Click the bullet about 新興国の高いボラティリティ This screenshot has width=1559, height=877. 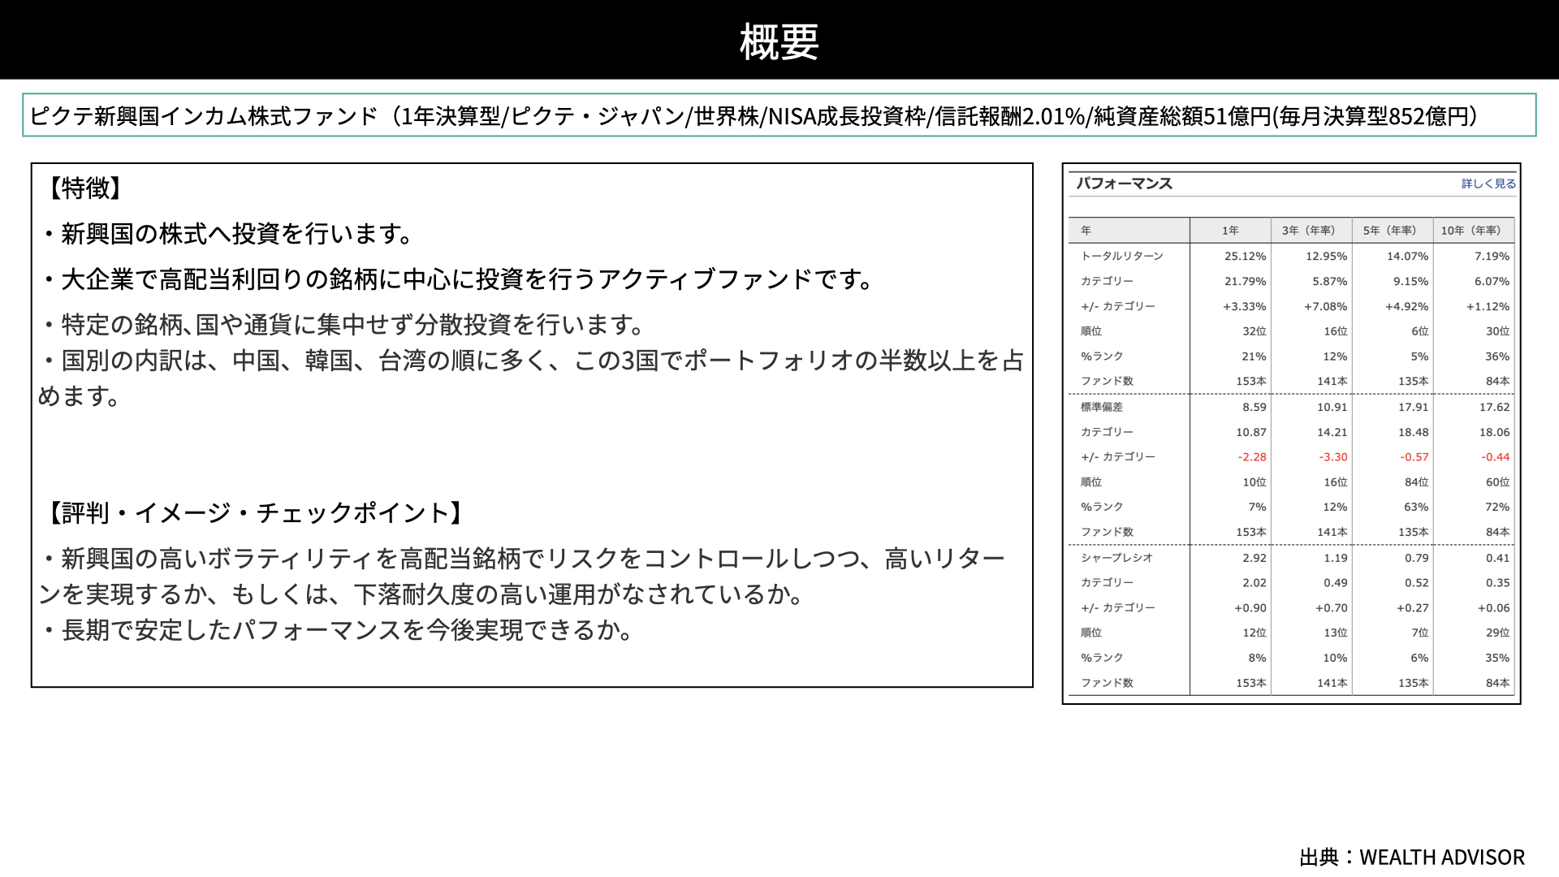coord(523,577)
